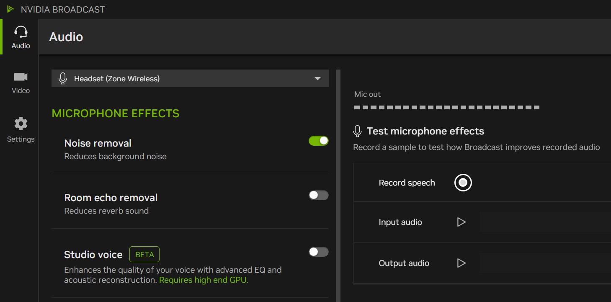Turn on Studio voice
This screenshot has width=611, height=302.
[318, 252]
